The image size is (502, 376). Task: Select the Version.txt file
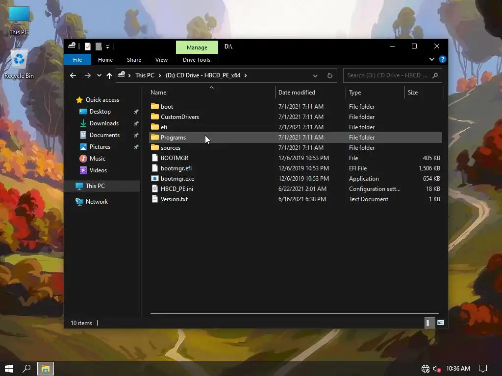[x=296, y=199]
